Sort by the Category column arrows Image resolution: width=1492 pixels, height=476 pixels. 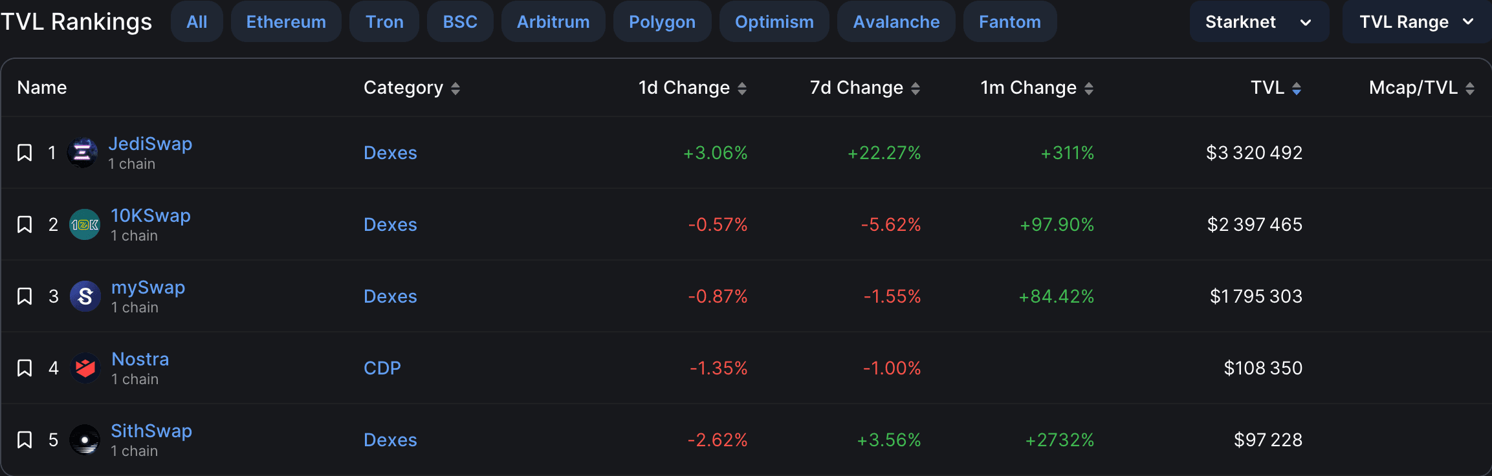click(455, 89)
